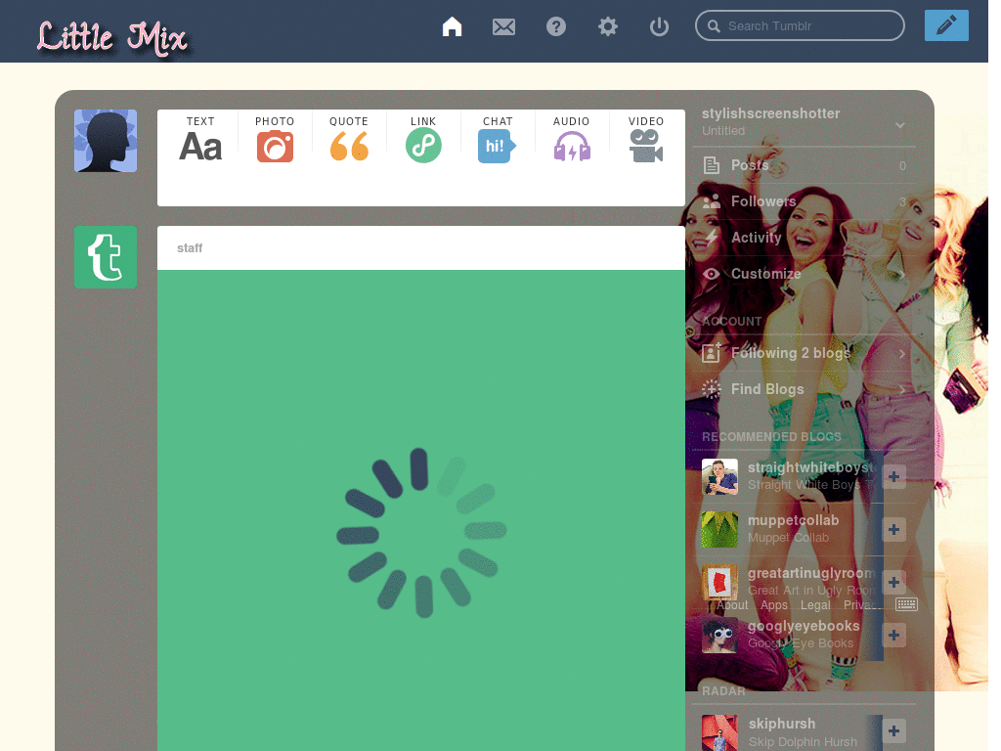Open Find Blogs
This screenshot has width=1001, height=751.
pyautogui.click(x=805, y=389)
